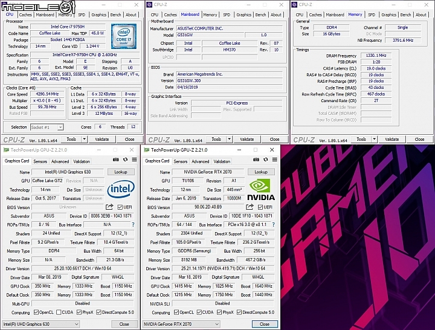Click the BIOS share icon in Intel GPU-Z
This screenshot has width=435, height=330.
(x=109, y=207)
